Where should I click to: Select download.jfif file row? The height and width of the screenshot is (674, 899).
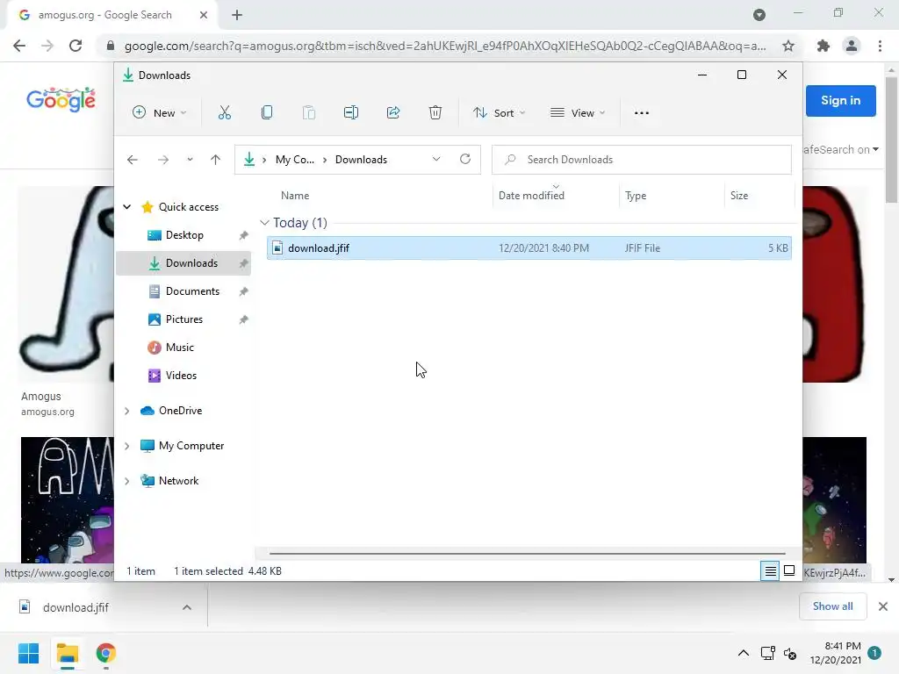coord(529,248)
